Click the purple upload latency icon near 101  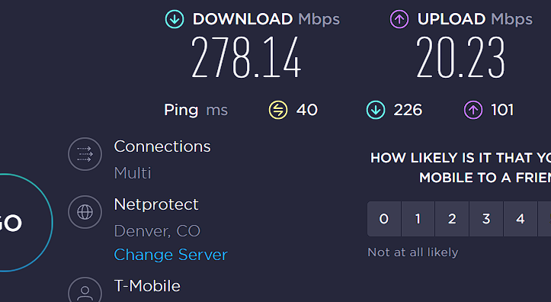tap(473, 110)
